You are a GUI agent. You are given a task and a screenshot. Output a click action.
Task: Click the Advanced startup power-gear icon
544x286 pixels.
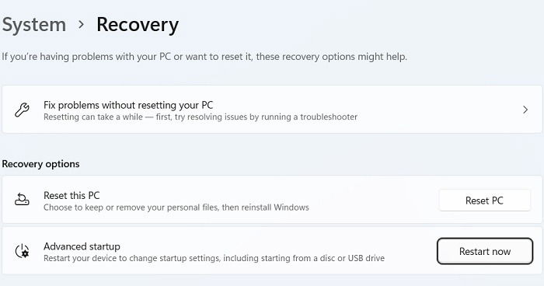tap(23, 251)
